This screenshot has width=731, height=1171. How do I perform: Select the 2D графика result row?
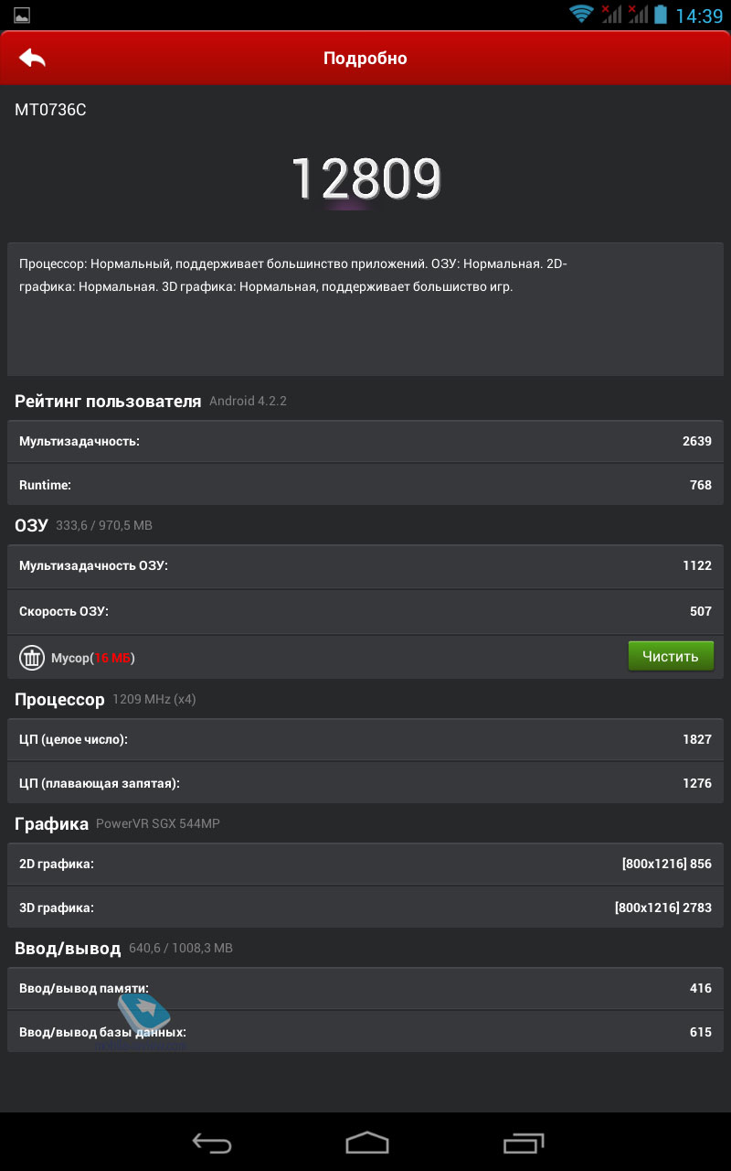click(365, 864)
